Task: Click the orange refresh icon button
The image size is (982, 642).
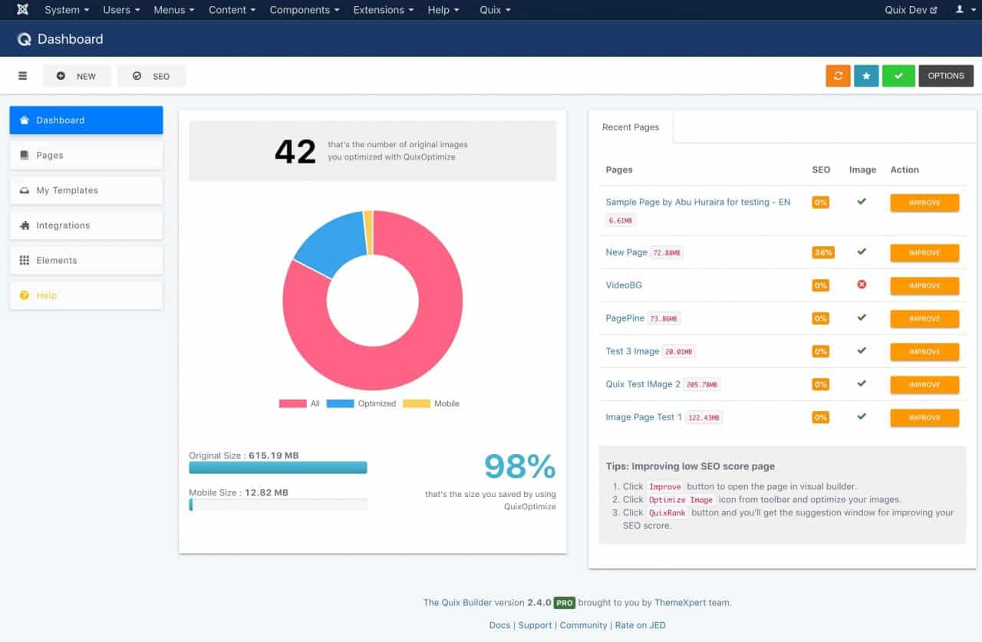Action: [x=838, y=76]
